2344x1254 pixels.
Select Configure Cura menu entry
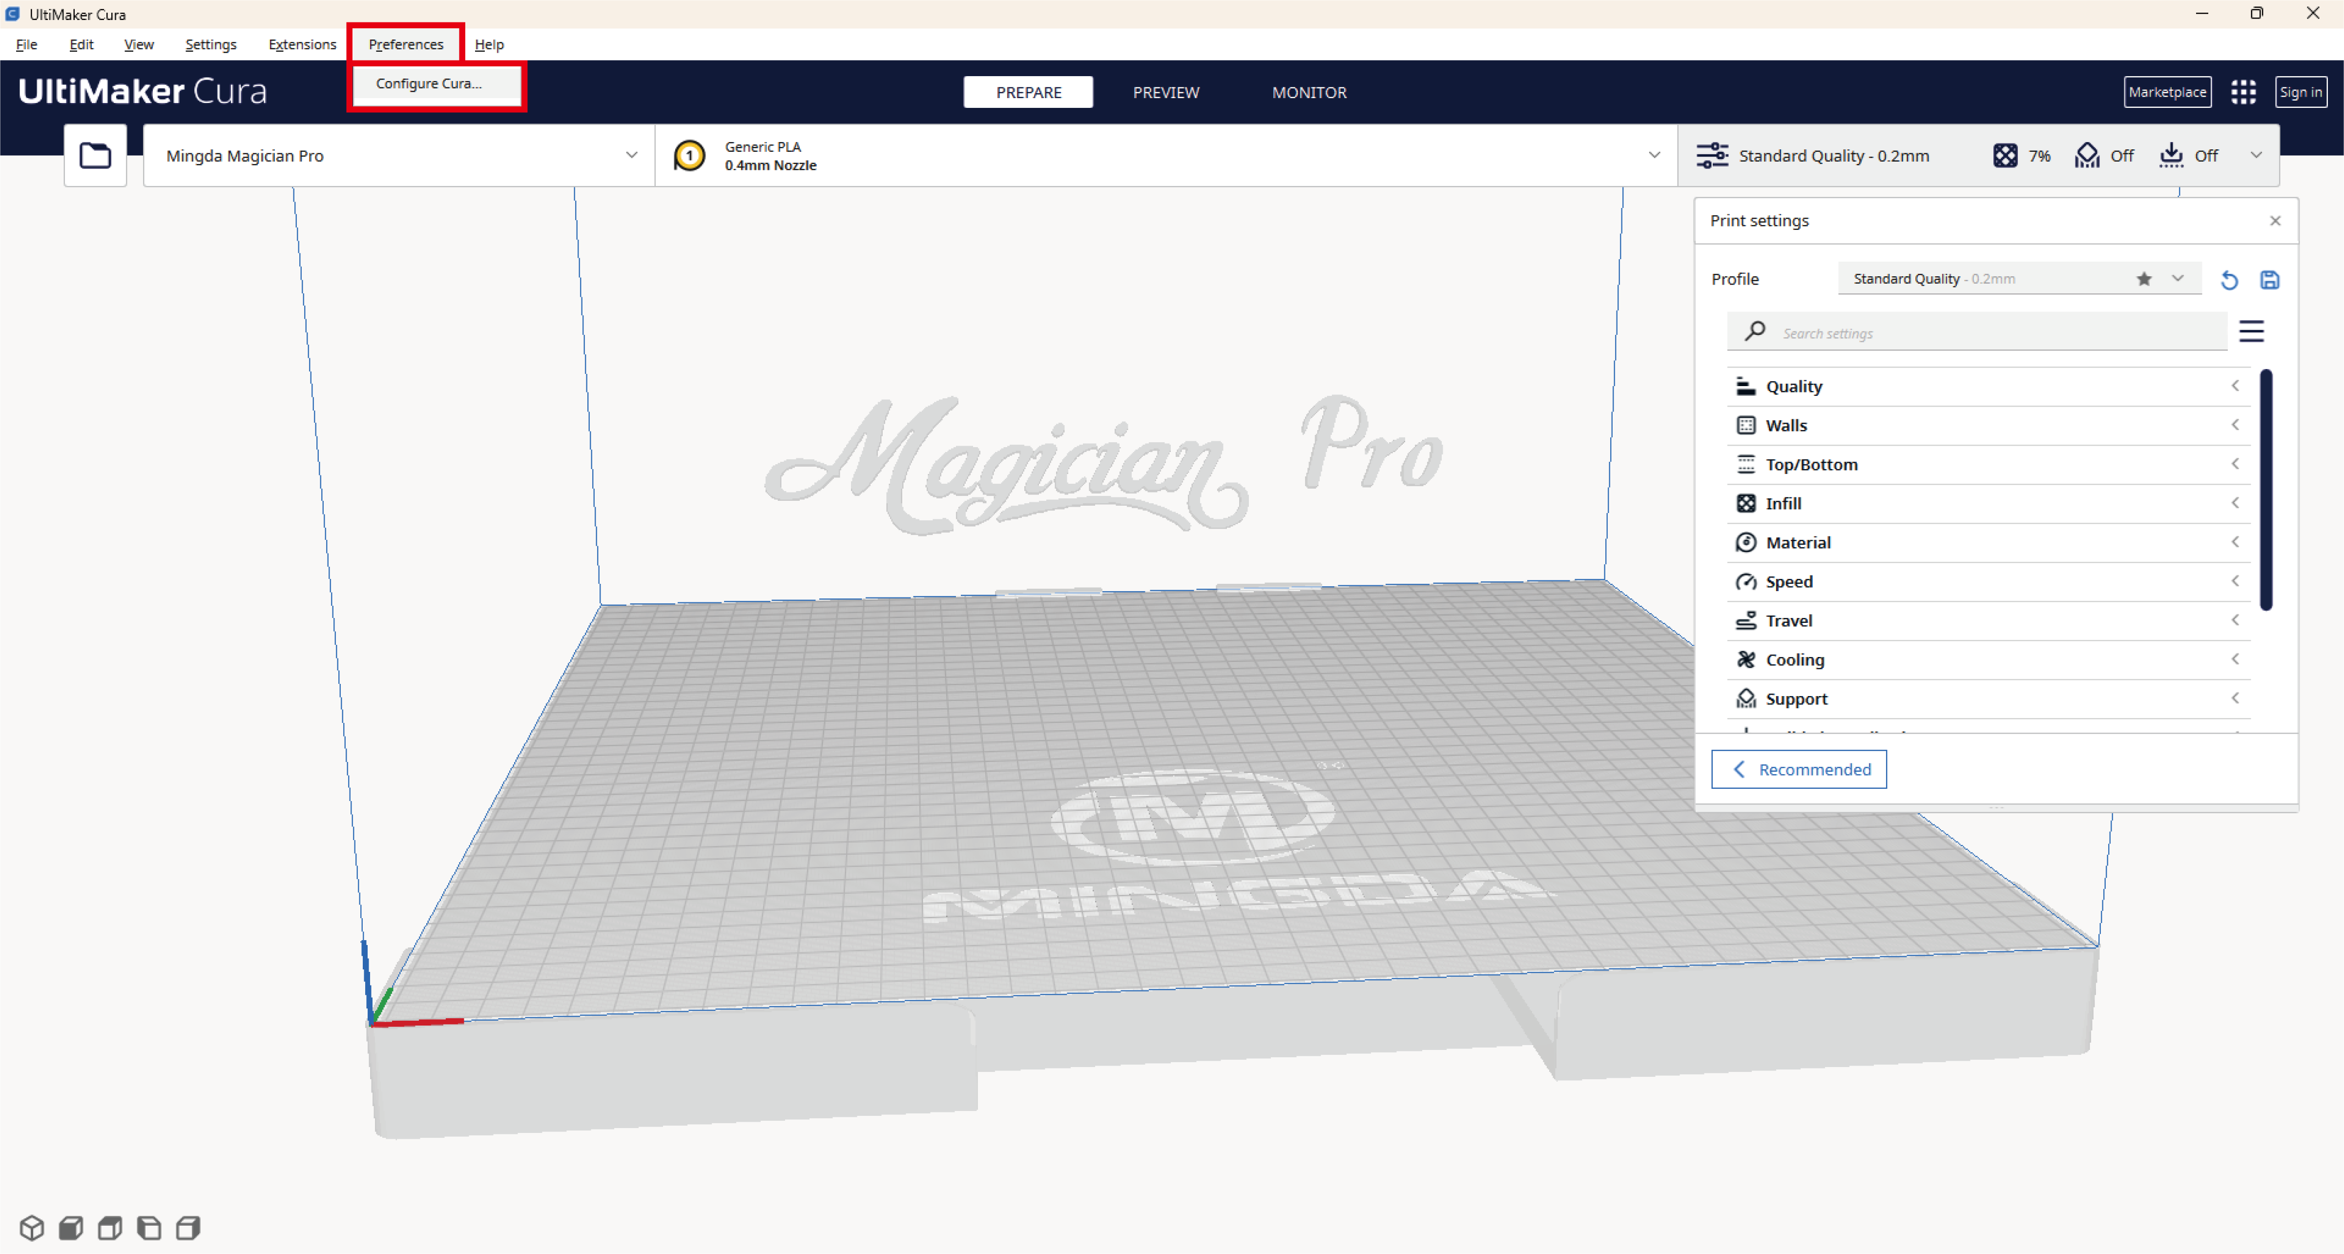429,84
